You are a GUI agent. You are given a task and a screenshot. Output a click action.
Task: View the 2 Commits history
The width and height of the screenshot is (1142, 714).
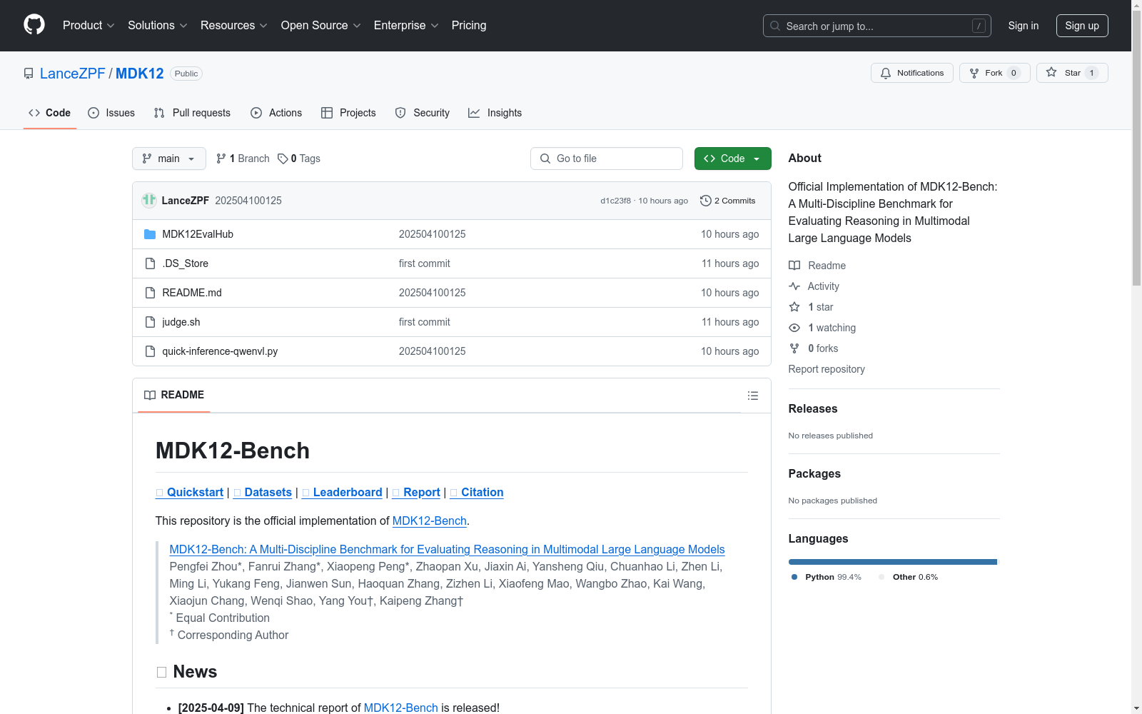tap(728, 201)
